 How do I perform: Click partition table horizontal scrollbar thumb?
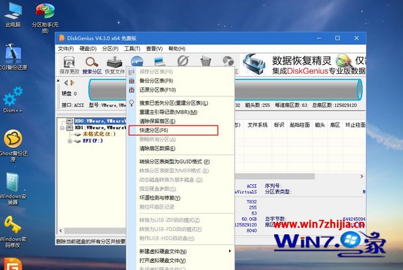275,176
